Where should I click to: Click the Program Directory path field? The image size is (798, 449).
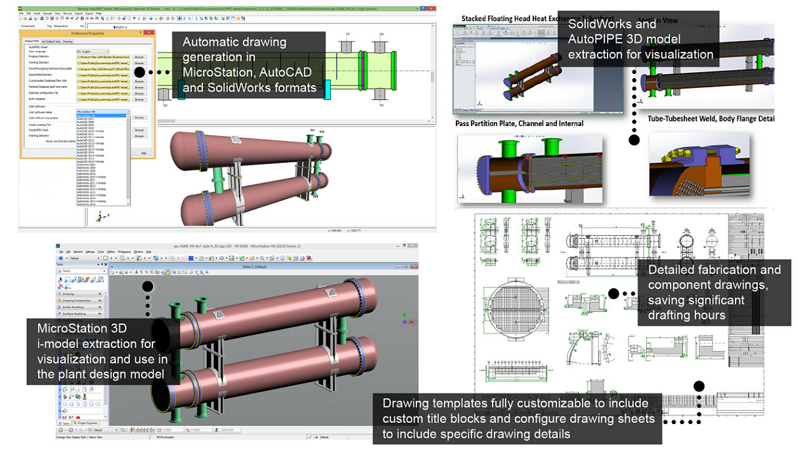[x=103, y=57]
